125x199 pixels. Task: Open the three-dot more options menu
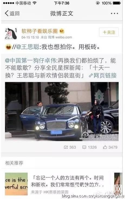point(114,14)
